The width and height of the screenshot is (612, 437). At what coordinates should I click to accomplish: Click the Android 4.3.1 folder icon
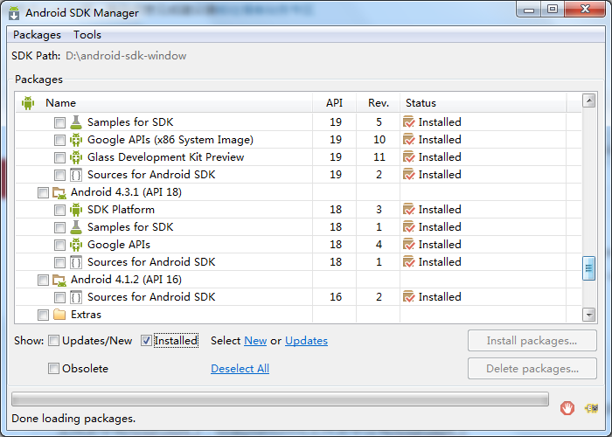pyautogui.click(x=59, y=192)
